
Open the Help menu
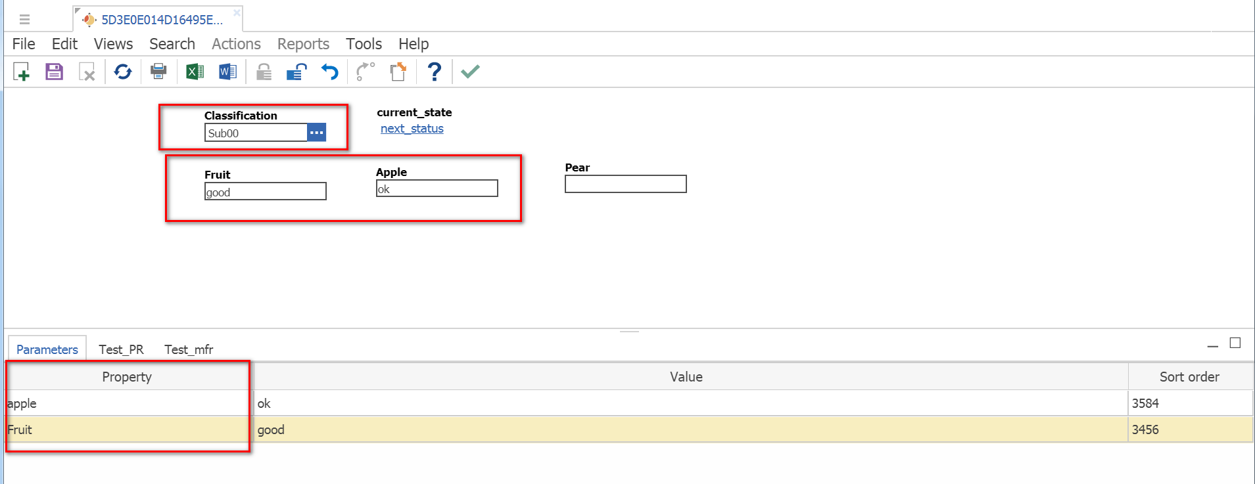(x=414, y=44)
